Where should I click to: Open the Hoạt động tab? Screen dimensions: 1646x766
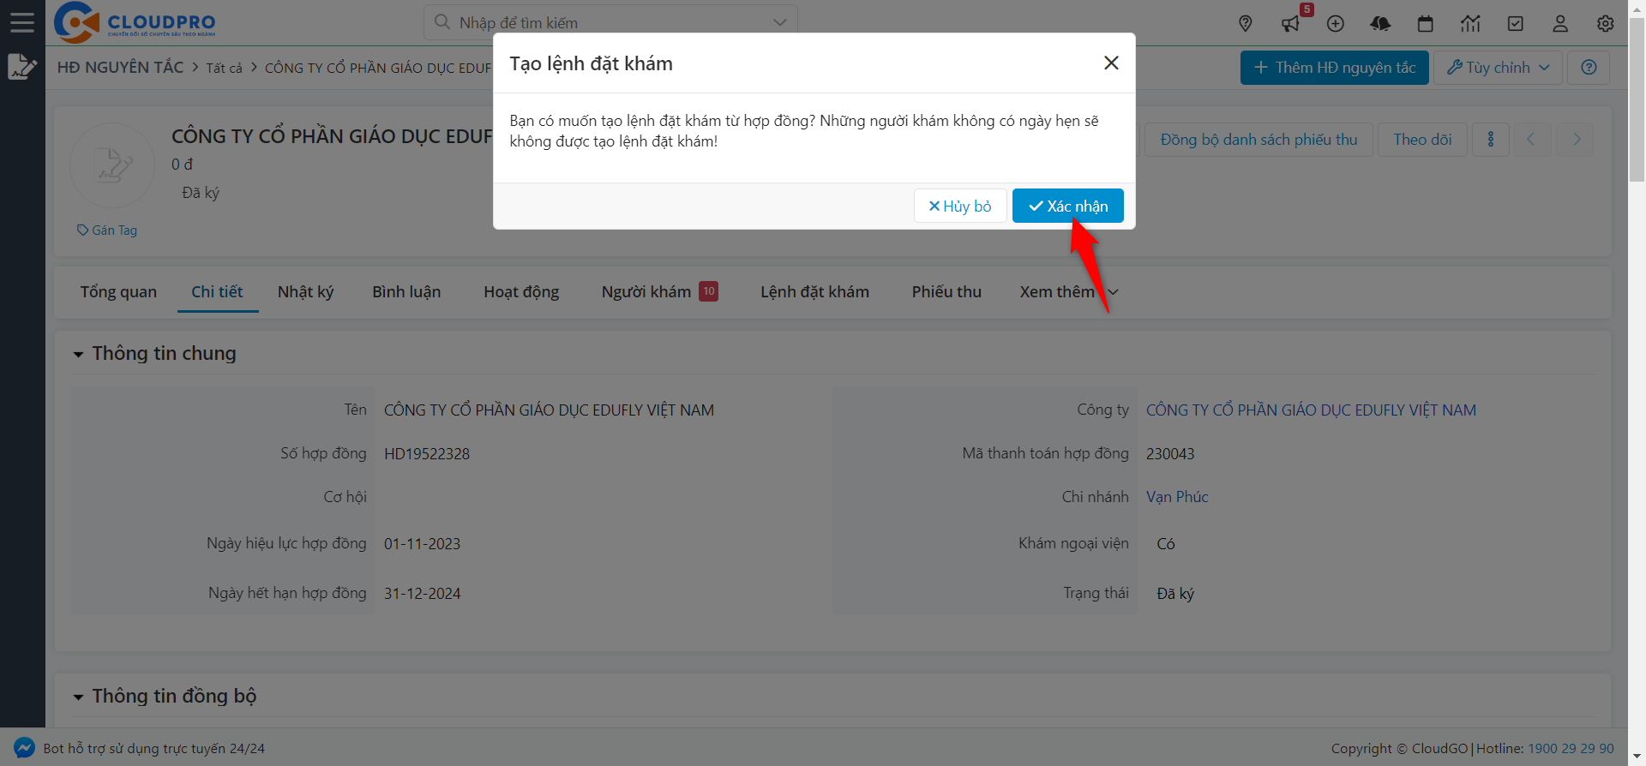[521, 292]
